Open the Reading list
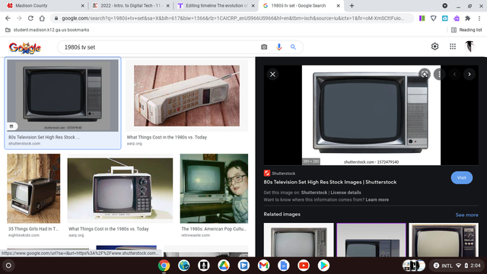 click(466, 30)
